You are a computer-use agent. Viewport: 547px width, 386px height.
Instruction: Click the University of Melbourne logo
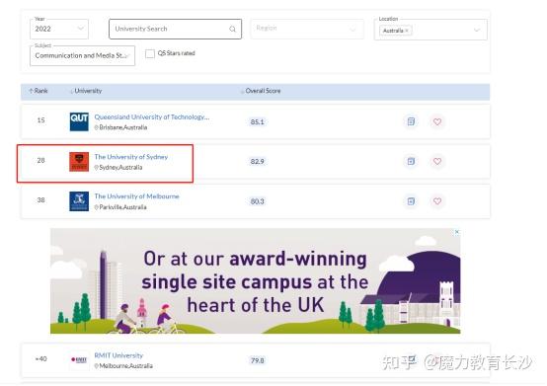(x=79, y=201)
